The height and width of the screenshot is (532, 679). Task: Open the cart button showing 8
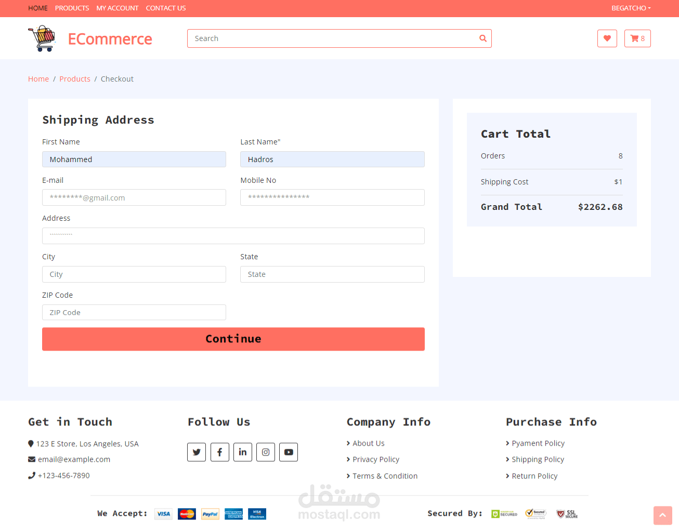(x=637, y=38)
